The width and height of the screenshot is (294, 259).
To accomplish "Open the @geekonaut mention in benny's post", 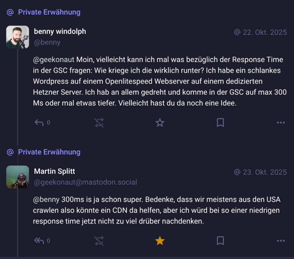I will point(54,60).
